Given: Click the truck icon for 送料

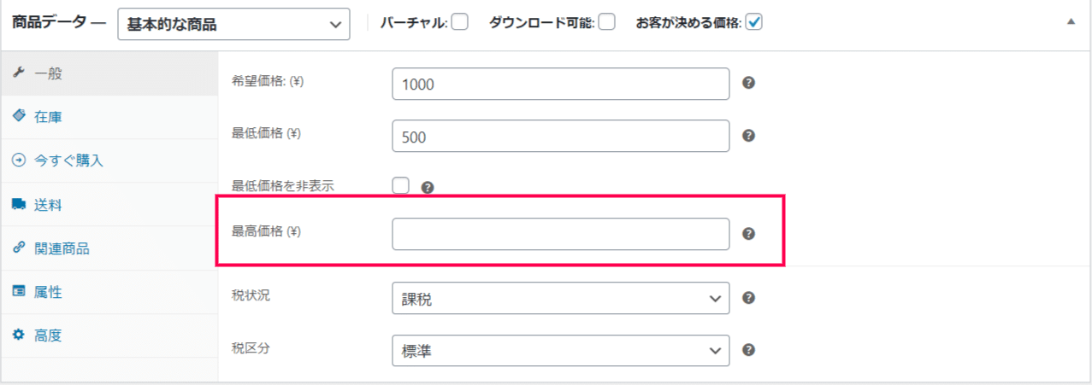Looking at the screenshot, I should tap(18, 205).
